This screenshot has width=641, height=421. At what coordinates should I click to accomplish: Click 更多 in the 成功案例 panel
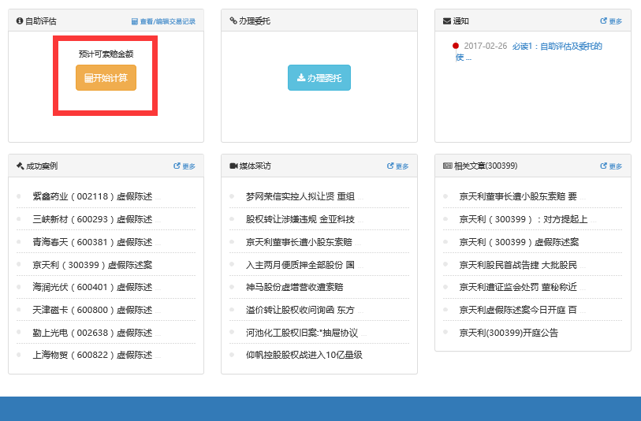point(184,166)
